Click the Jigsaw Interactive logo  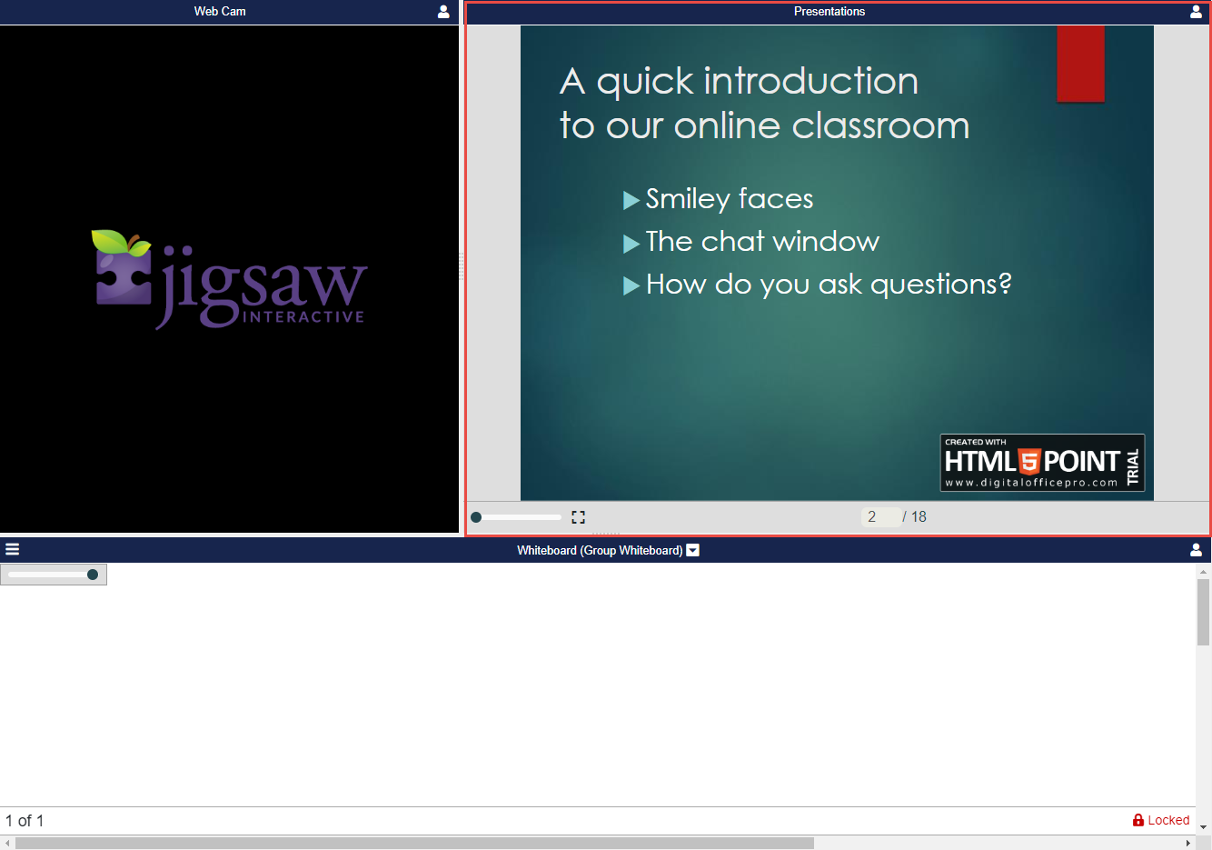(x=229, y=279)
